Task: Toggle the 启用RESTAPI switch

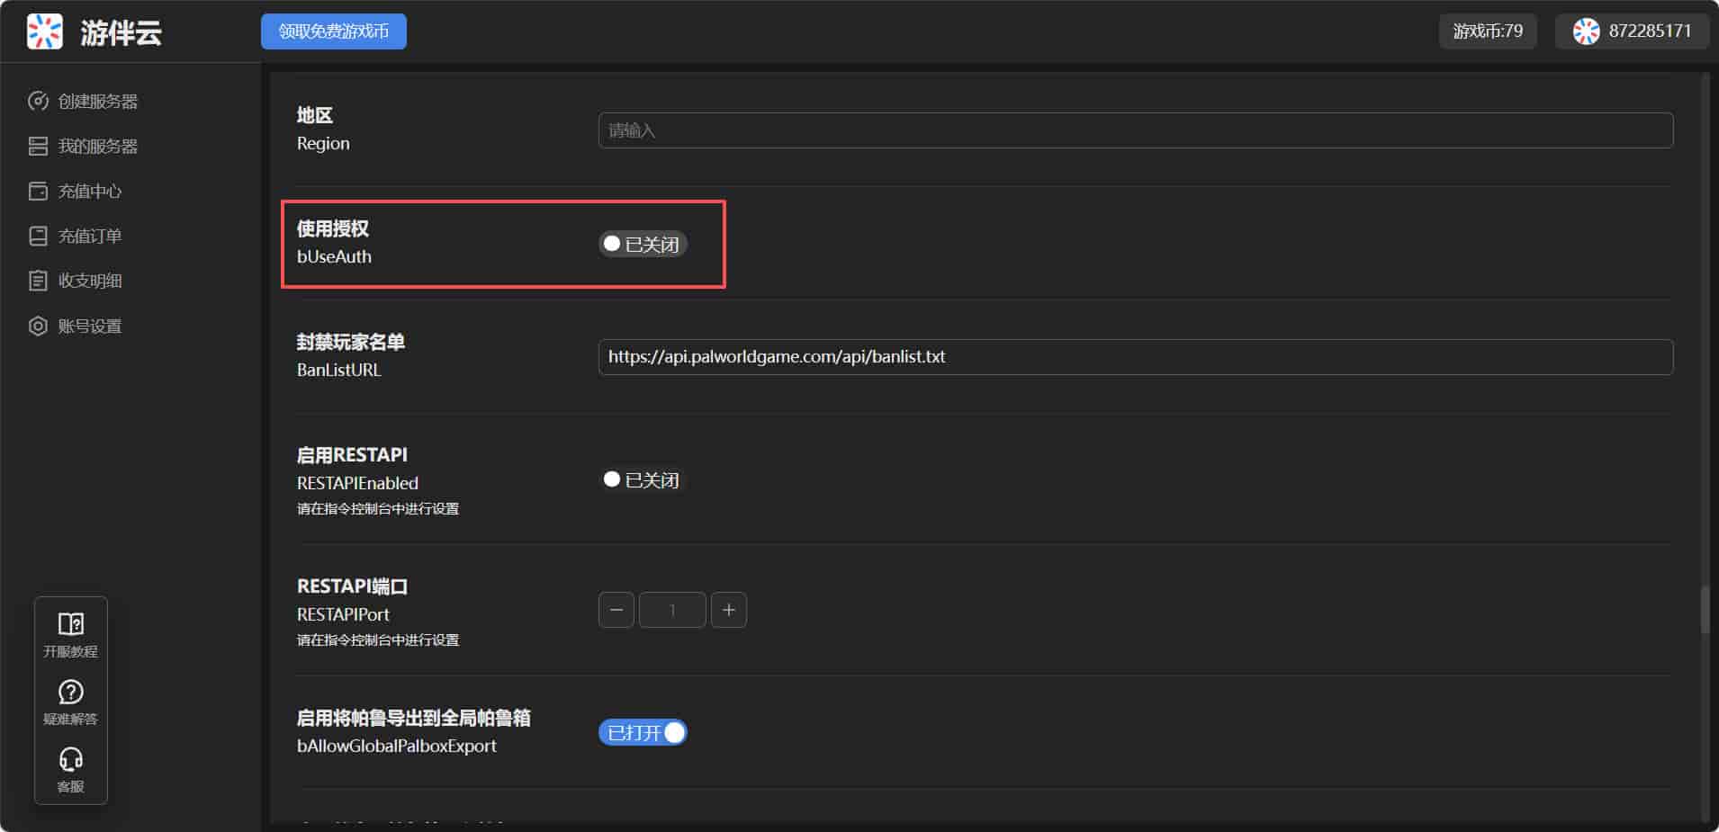Action: click(643, 479)
